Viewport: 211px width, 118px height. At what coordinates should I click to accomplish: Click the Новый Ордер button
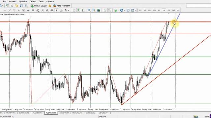point(39,6)
